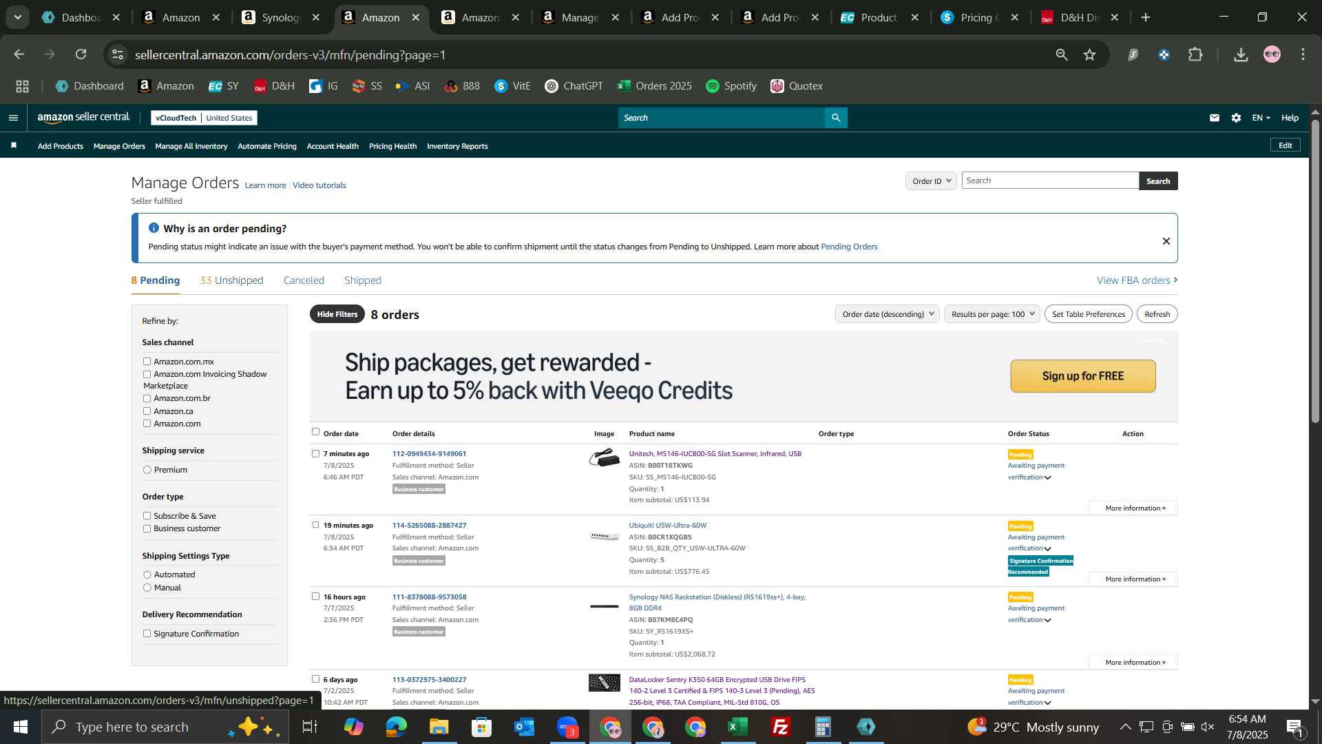Open the new tab plus button
Screen dimensions: 1322x744
pos(1146,18)
